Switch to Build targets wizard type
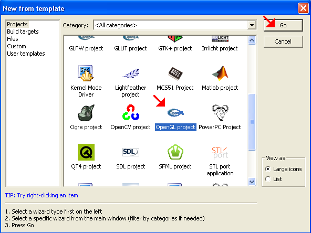This screenshot has width=311, height=233. (x=23, y=31)
